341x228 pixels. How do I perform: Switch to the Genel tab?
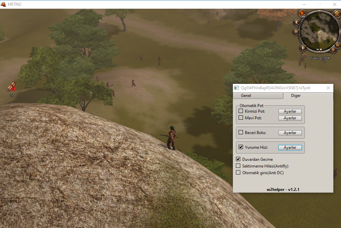point(258,96)
